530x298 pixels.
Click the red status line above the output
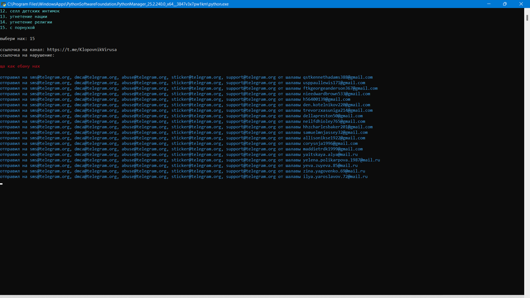coord(20,66)
